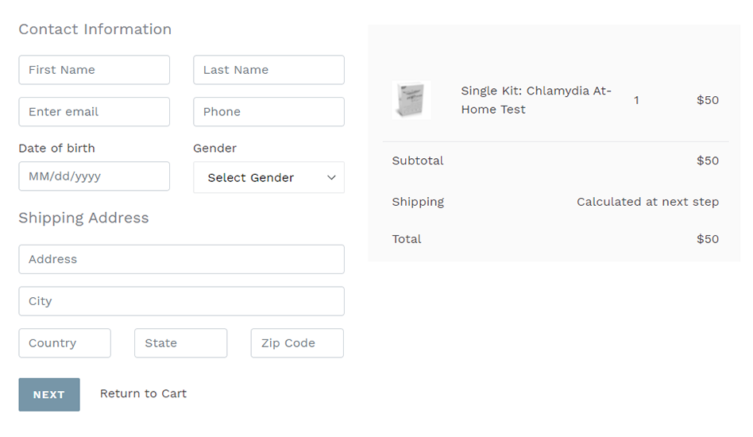This screenshot has width=753, height=437.
Task: Focus the First Name field
Action: coord(94,70)
